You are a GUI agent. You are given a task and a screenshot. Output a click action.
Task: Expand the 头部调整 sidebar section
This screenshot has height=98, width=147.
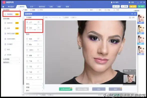click(19, 59)
